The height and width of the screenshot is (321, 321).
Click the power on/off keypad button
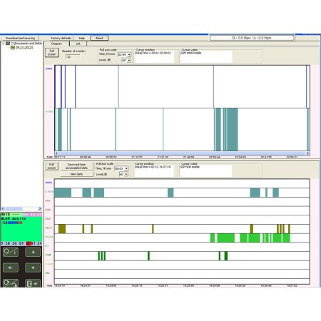coord(11,252)
